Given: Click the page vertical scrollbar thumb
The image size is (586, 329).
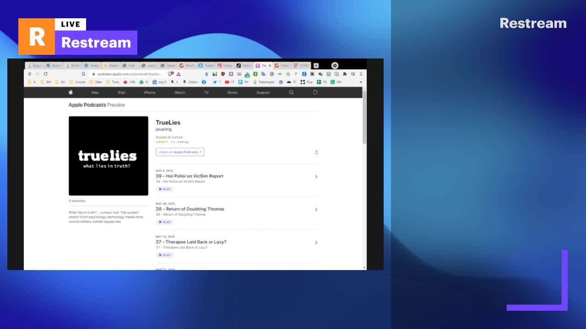Looking at the screenshot, I should coord(364,117).
